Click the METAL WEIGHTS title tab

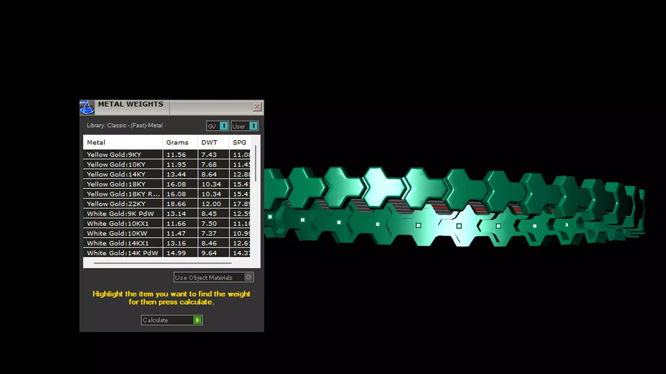point(131,105)
